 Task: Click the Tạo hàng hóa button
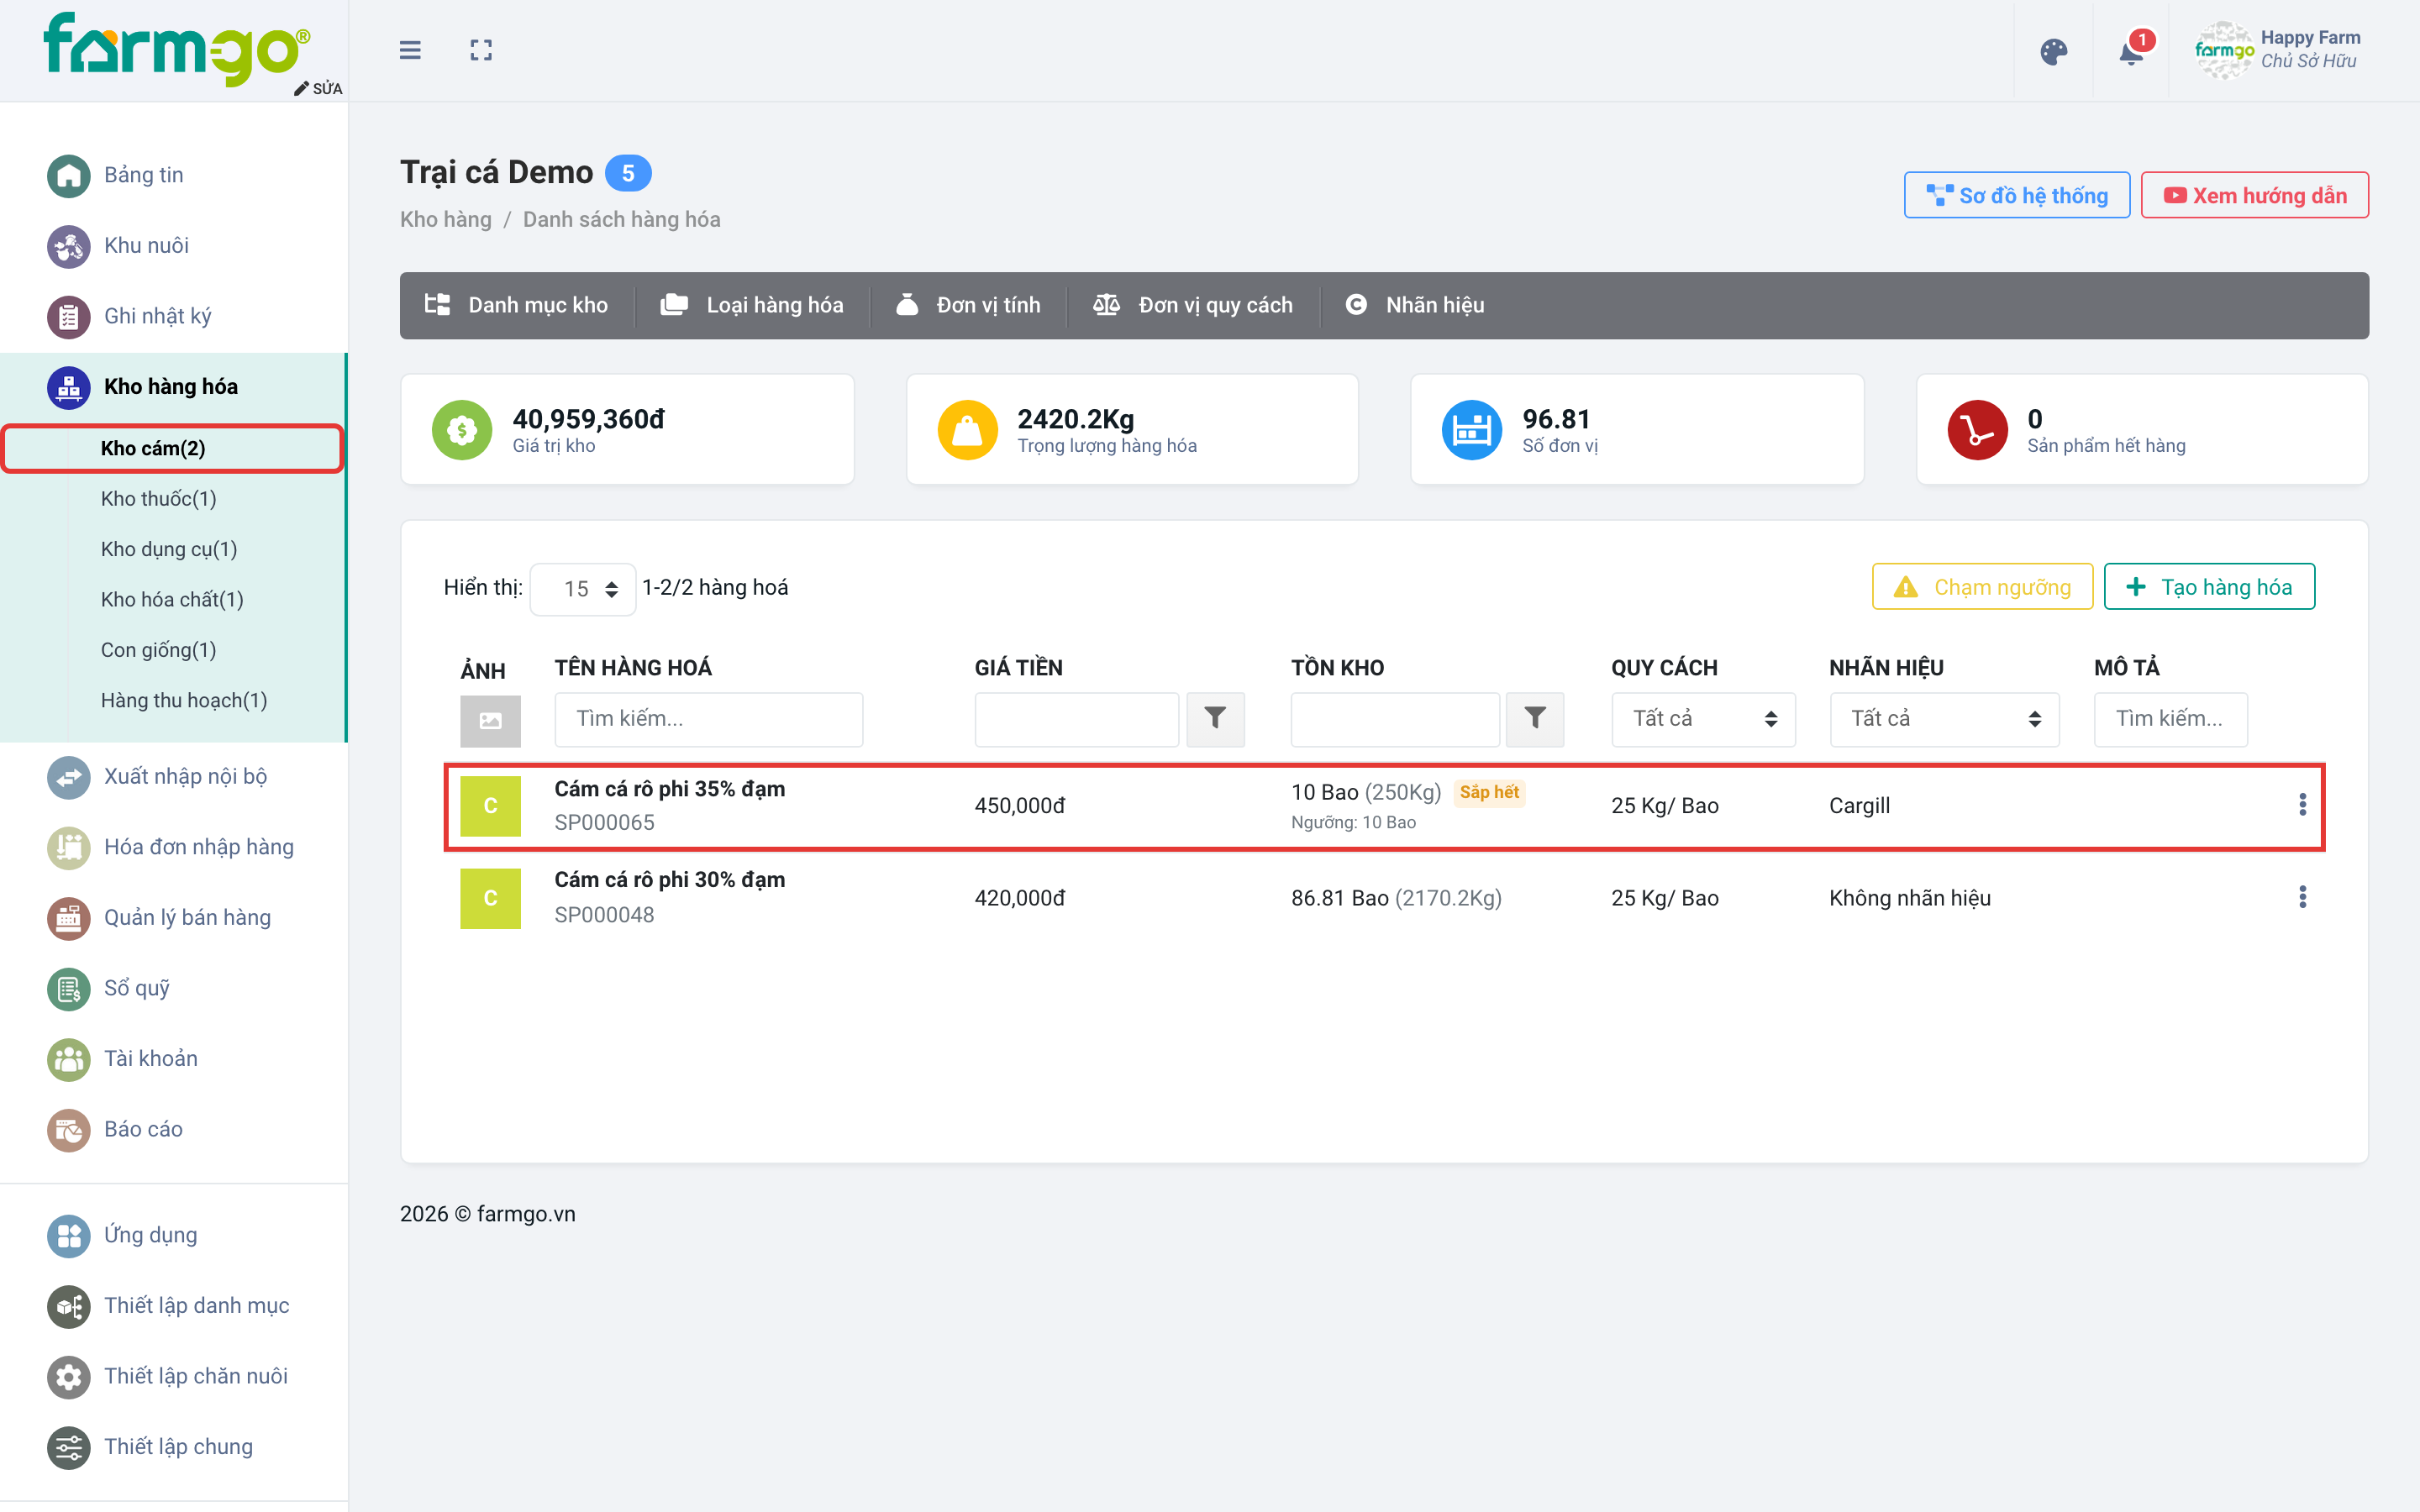pyautogui.click(x=2209, y=587)
